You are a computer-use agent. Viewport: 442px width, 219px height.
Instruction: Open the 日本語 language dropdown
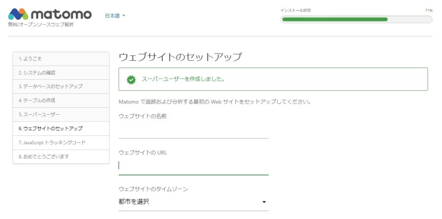click(115, 16)
